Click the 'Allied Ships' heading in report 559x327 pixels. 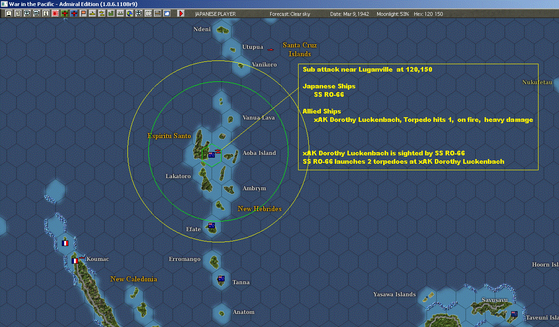322,111
